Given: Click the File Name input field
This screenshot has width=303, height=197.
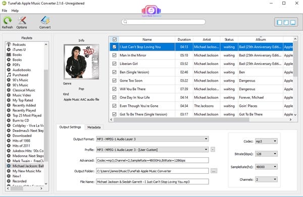Looking at the screenshot, I should [x=153, y=181].
